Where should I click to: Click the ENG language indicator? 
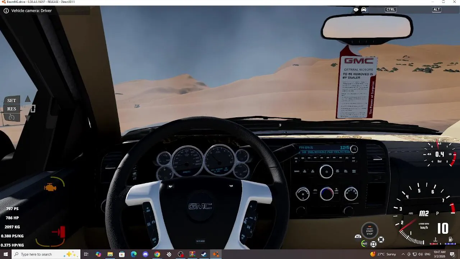[x=428, y=254]
